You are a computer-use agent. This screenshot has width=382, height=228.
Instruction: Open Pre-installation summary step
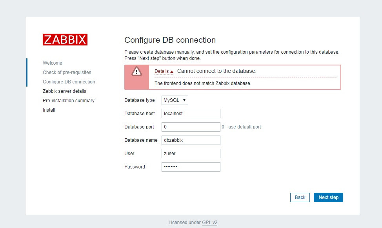pos(69,101)
